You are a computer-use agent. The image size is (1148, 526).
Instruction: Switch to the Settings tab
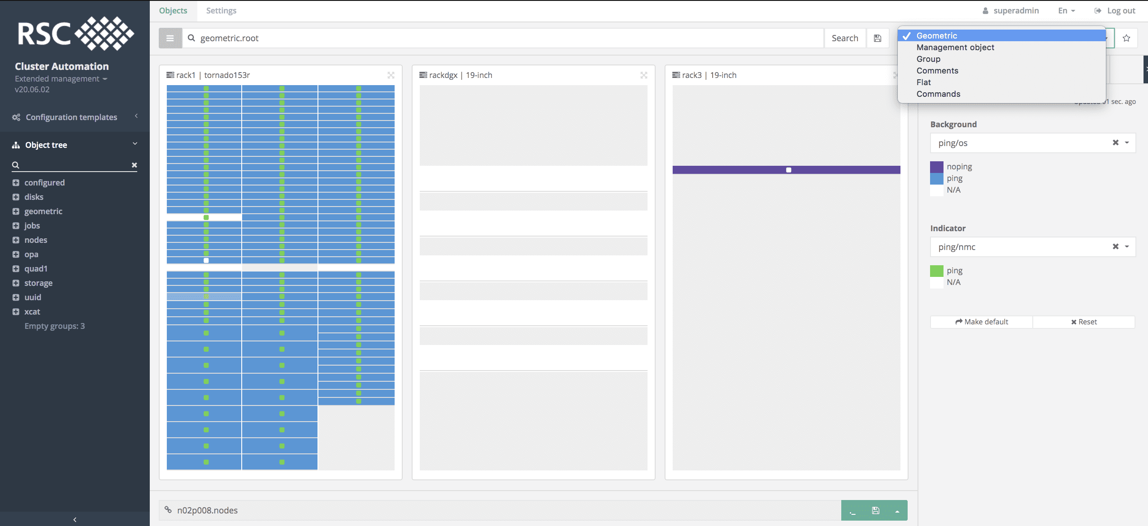click(x=221, y=11)
